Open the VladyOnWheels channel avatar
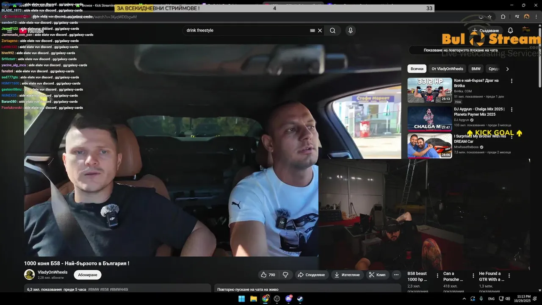Image resolution: width=542 pixels, height=305 pixels. coord(29,274)
